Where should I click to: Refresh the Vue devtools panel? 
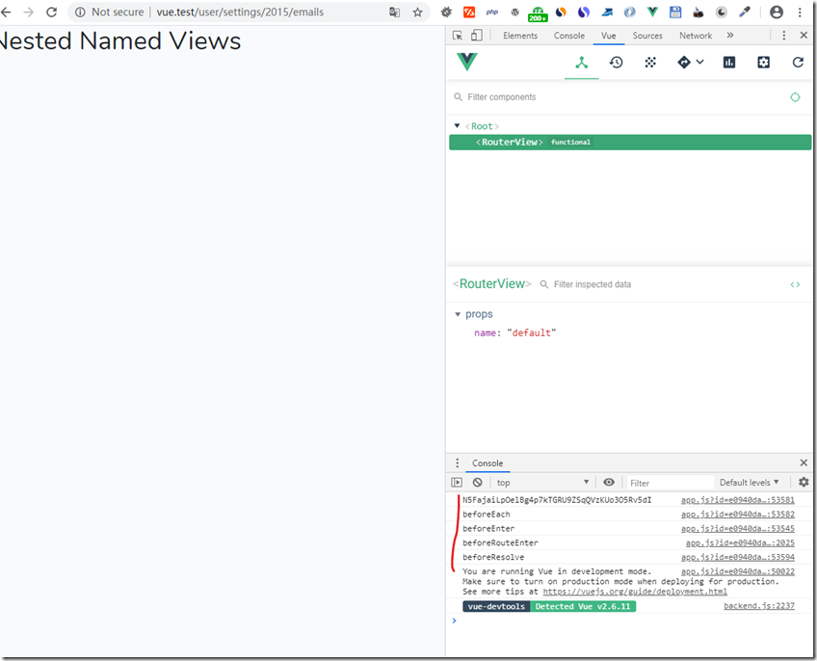coord(798,63)
